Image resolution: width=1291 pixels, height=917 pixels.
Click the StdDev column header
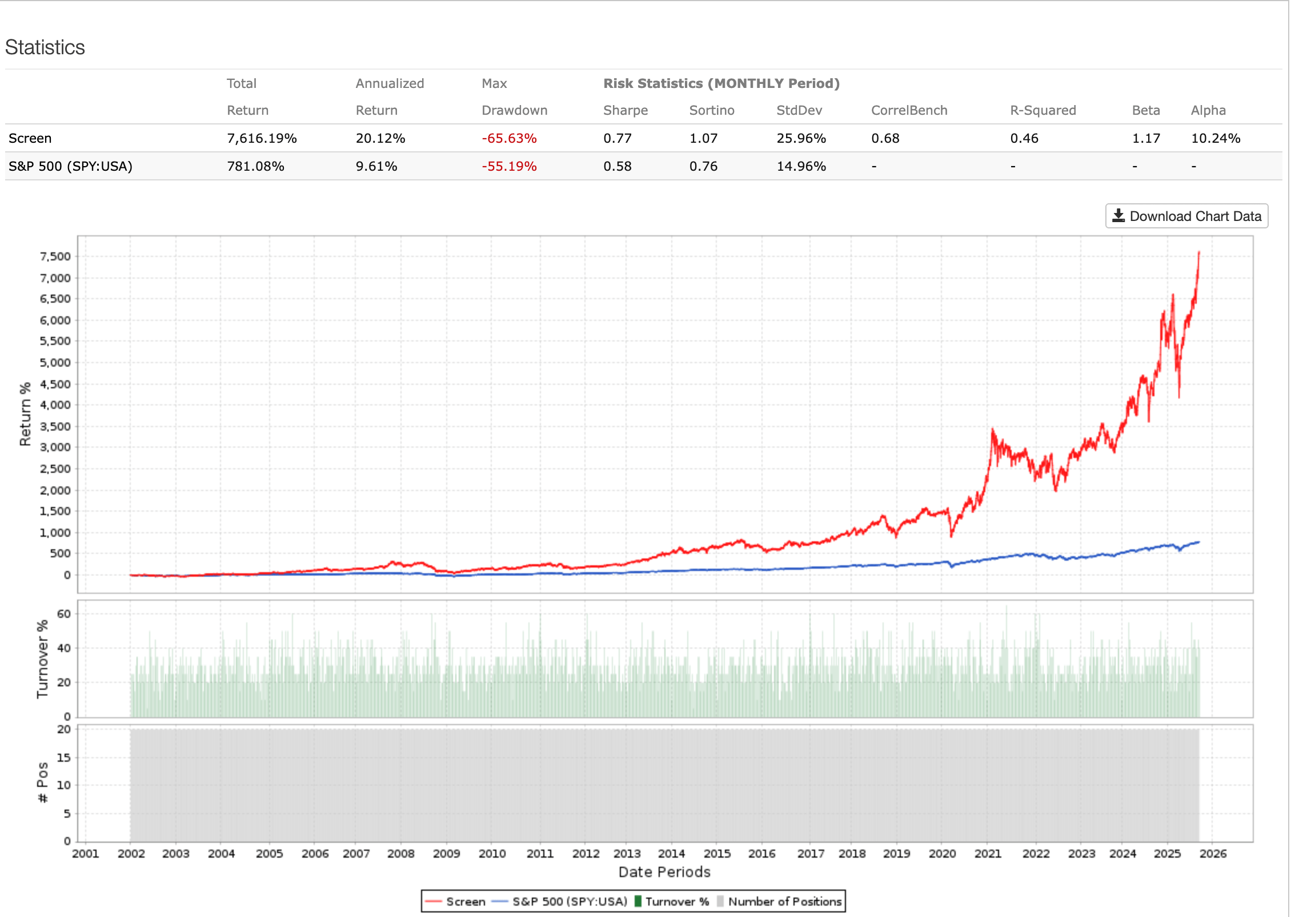coord(799,110)
